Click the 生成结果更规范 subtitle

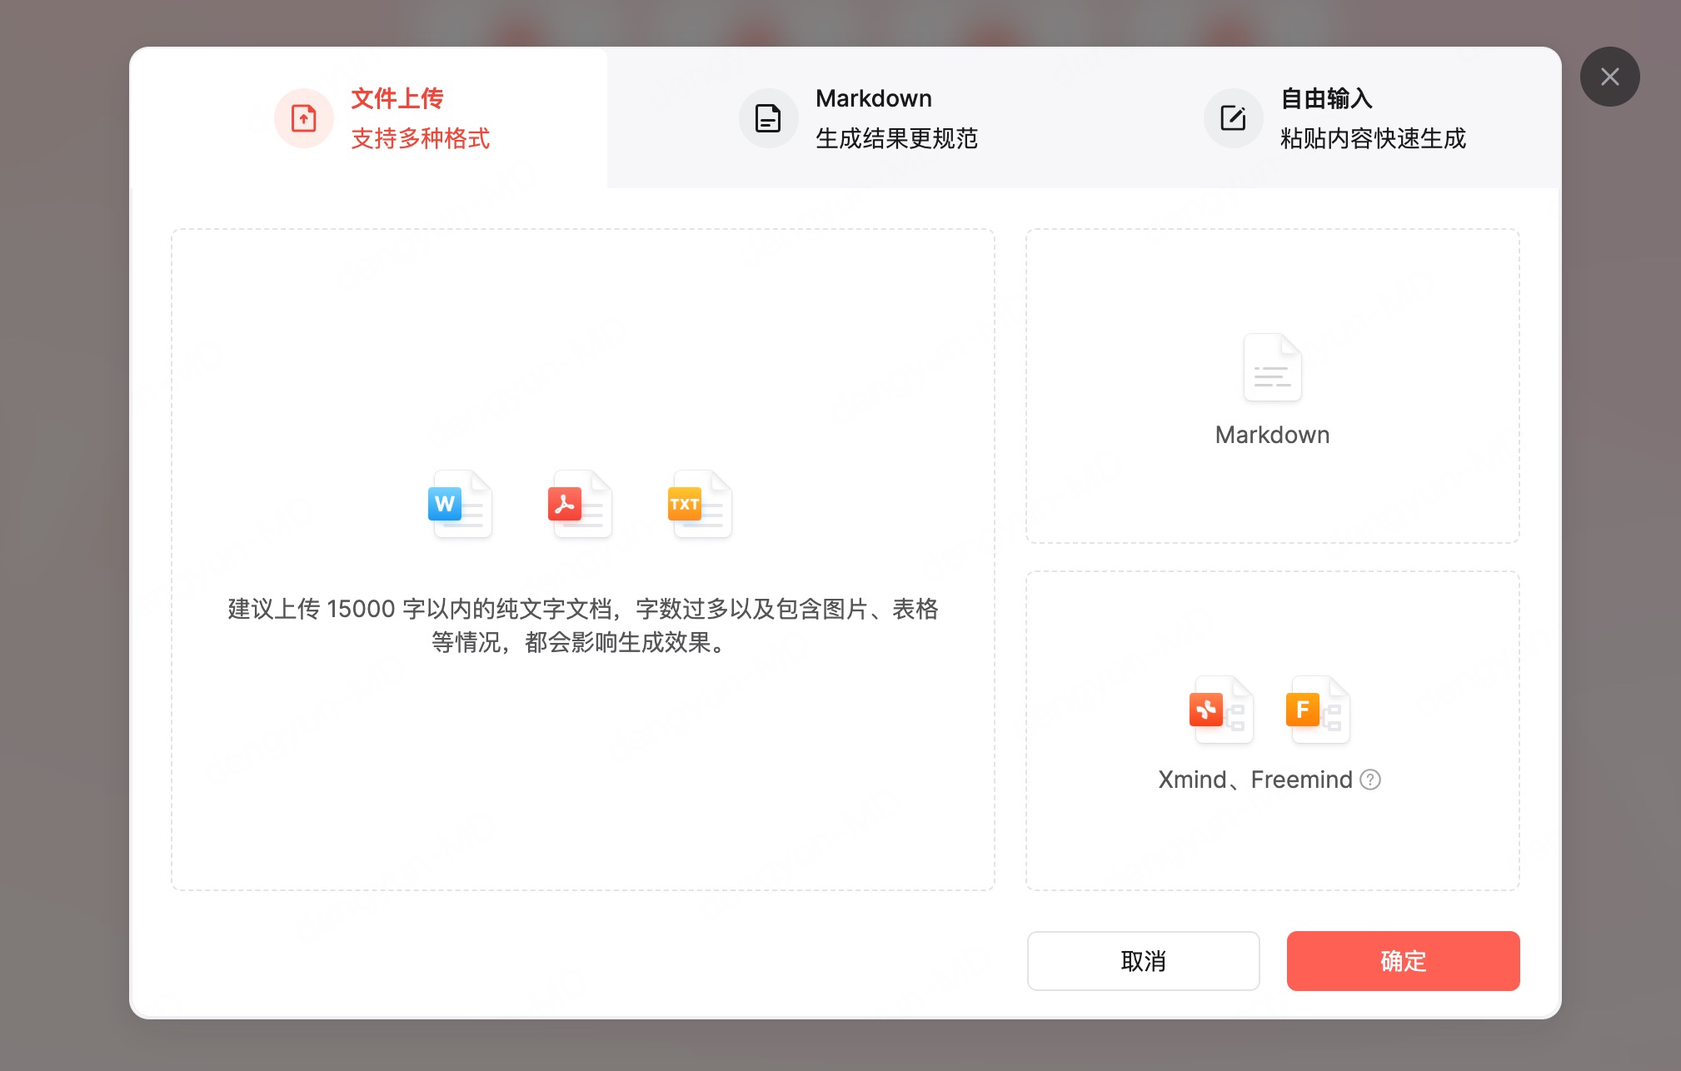point(896,138)
